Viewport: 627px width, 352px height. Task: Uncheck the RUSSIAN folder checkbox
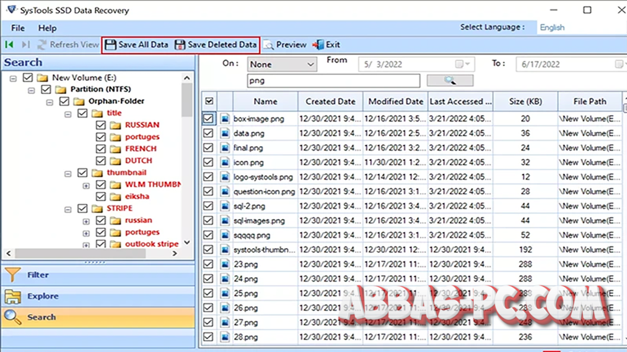pos(100,125)
